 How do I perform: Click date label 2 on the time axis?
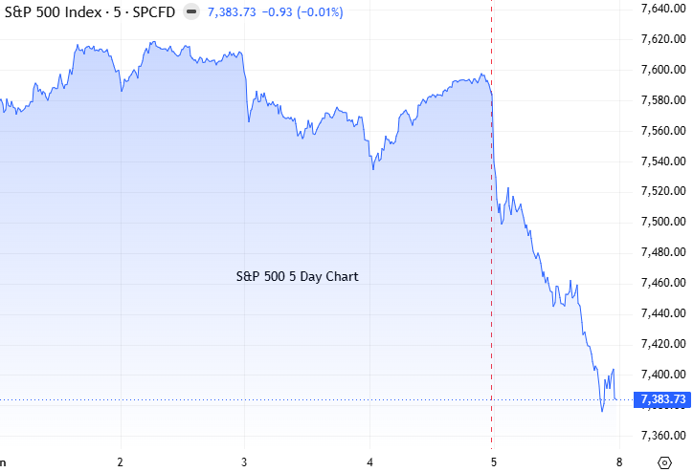tap(121, 462)
